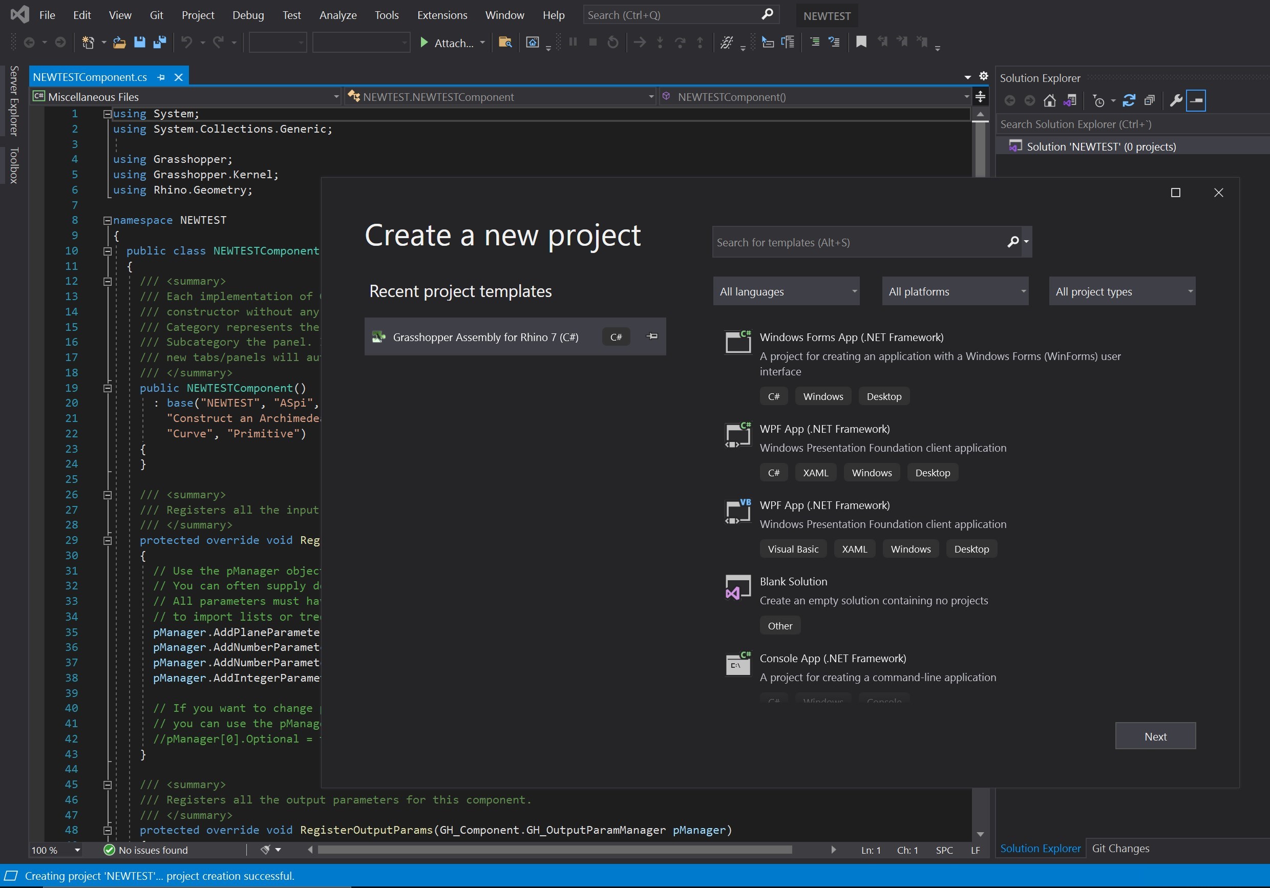Image resolution: width=1270 pixels, height=888 pixels.
Task: Toggle the Preview Selected Items button
Action: point(1196,101)
